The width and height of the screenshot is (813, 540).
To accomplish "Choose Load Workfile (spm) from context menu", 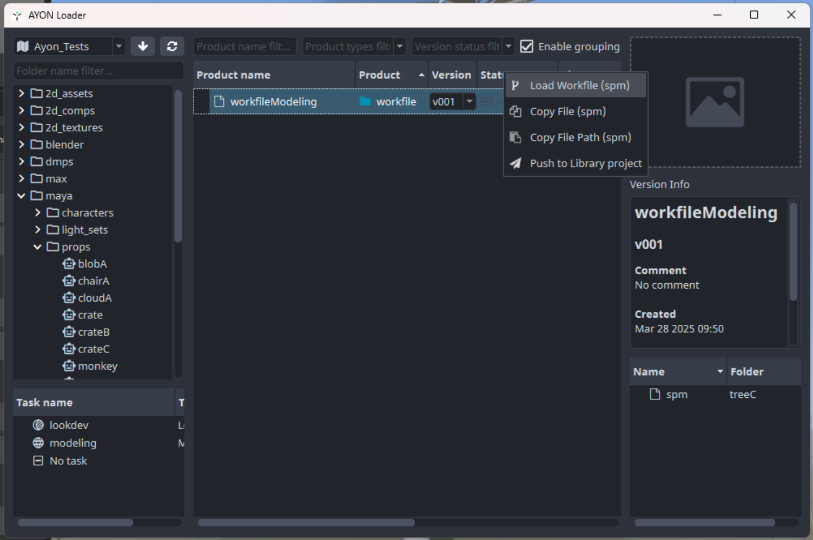I will click(x=576, y=85).
